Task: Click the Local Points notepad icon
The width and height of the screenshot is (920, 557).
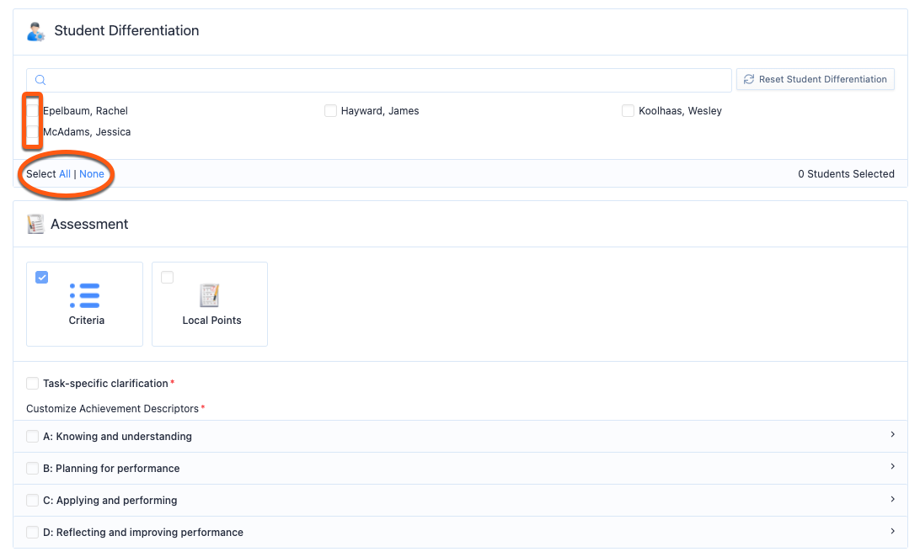Action: click(x=209, y=295)
